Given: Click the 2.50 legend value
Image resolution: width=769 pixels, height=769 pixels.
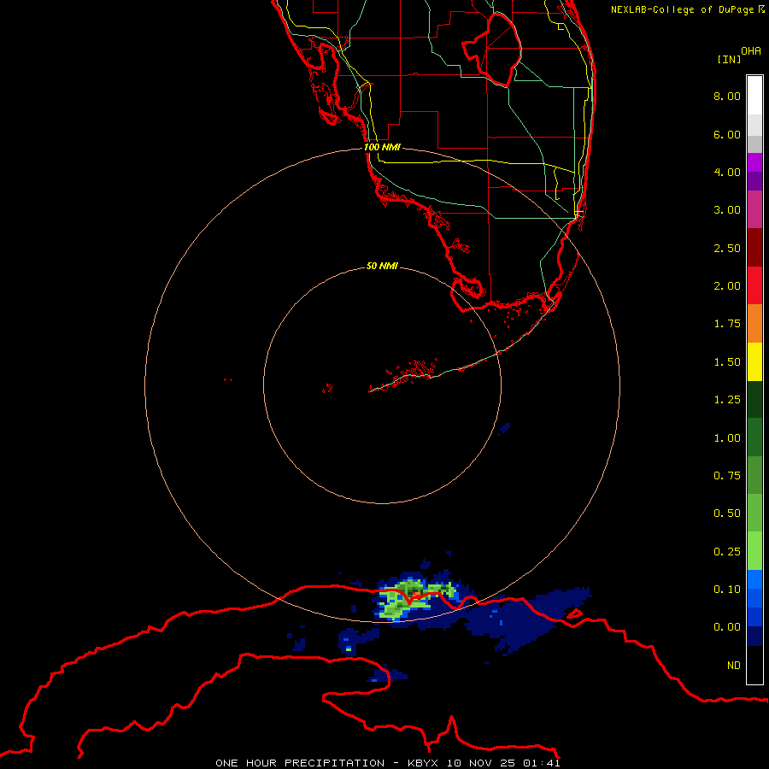Looking at the screenshot, I should pyautogui.click(x=727, y=248).
